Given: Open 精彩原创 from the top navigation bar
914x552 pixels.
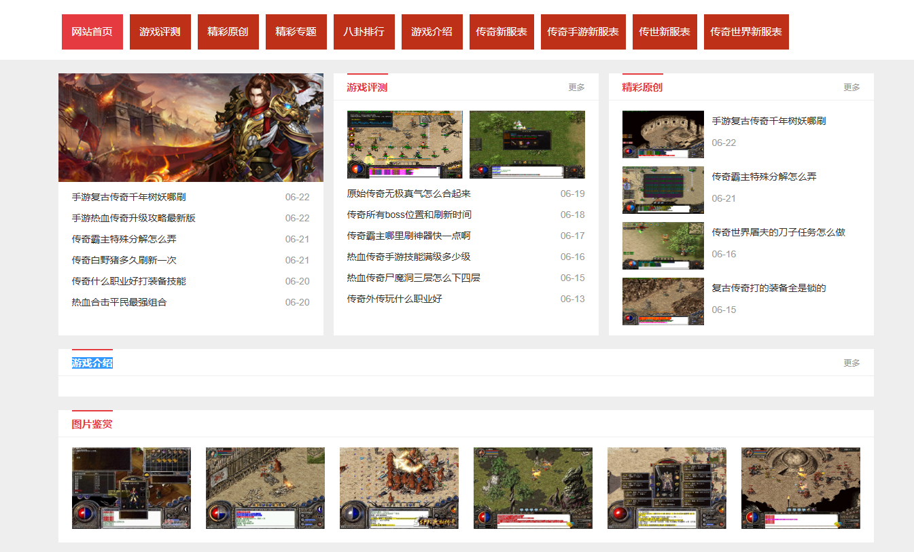Looking at the screenshot, I should 228,32.
